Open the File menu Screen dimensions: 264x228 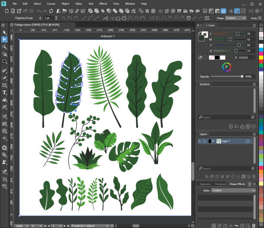15,4
